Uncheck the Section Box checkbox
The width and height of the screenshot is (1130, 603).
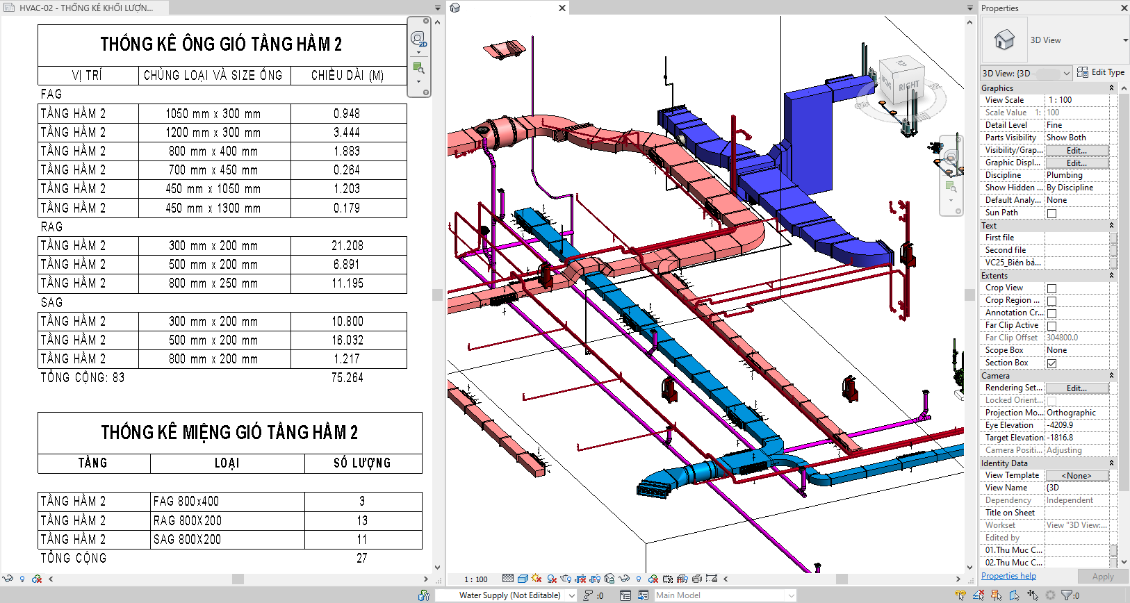[1051, 363]
